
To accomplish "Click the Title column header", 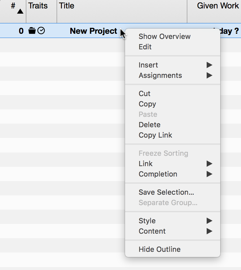I will click(x=122, y=11).
